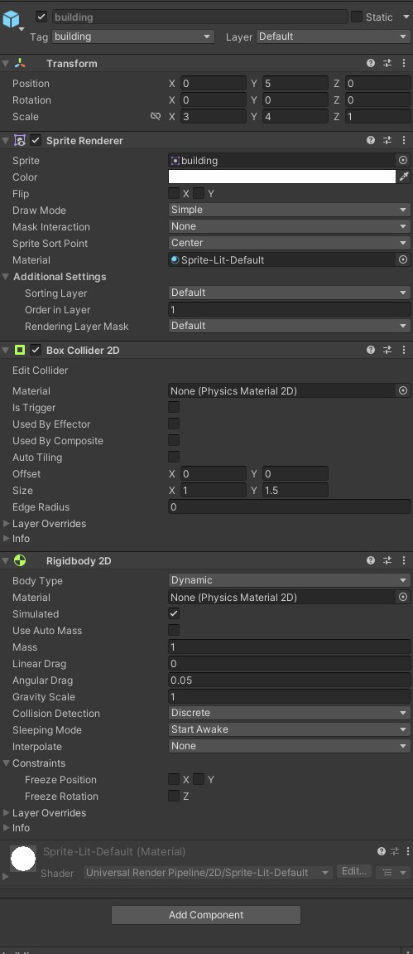Click the white Color swatch
Viewport: 413px width, 954px height.
click(x=281, y=177)
